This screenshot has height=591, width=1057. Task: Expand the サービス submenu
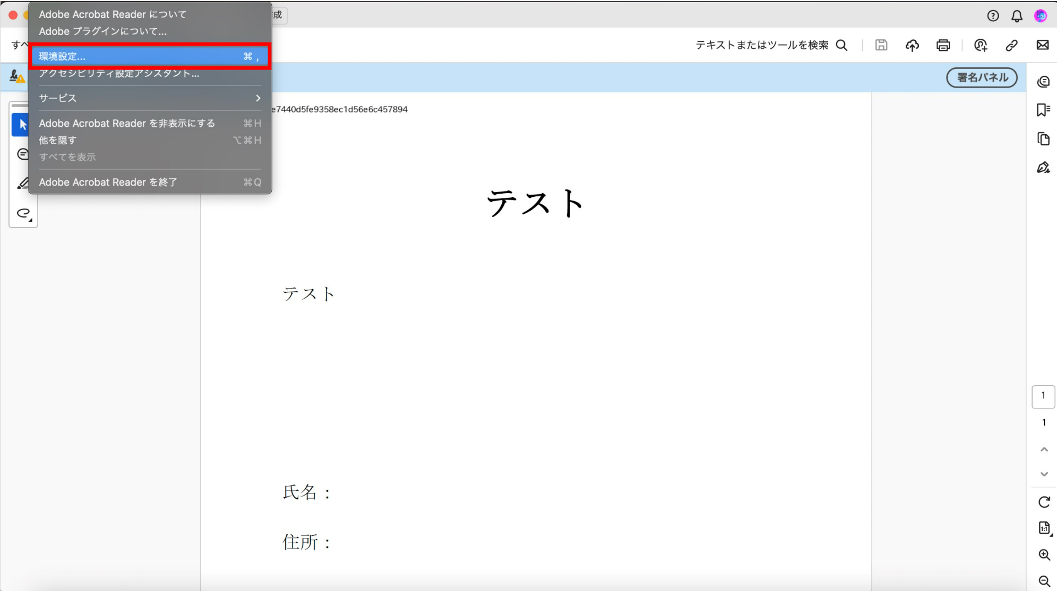click(150, 98)
